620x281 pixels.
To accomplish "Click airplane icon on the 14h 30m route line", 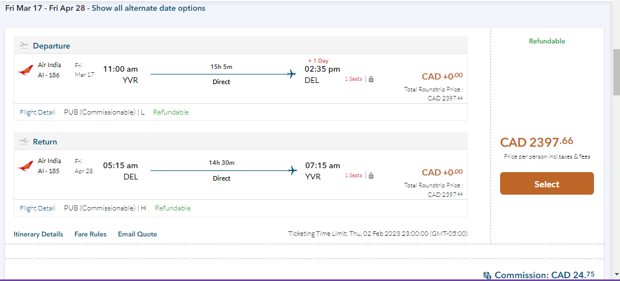I will tap(292, 170).
